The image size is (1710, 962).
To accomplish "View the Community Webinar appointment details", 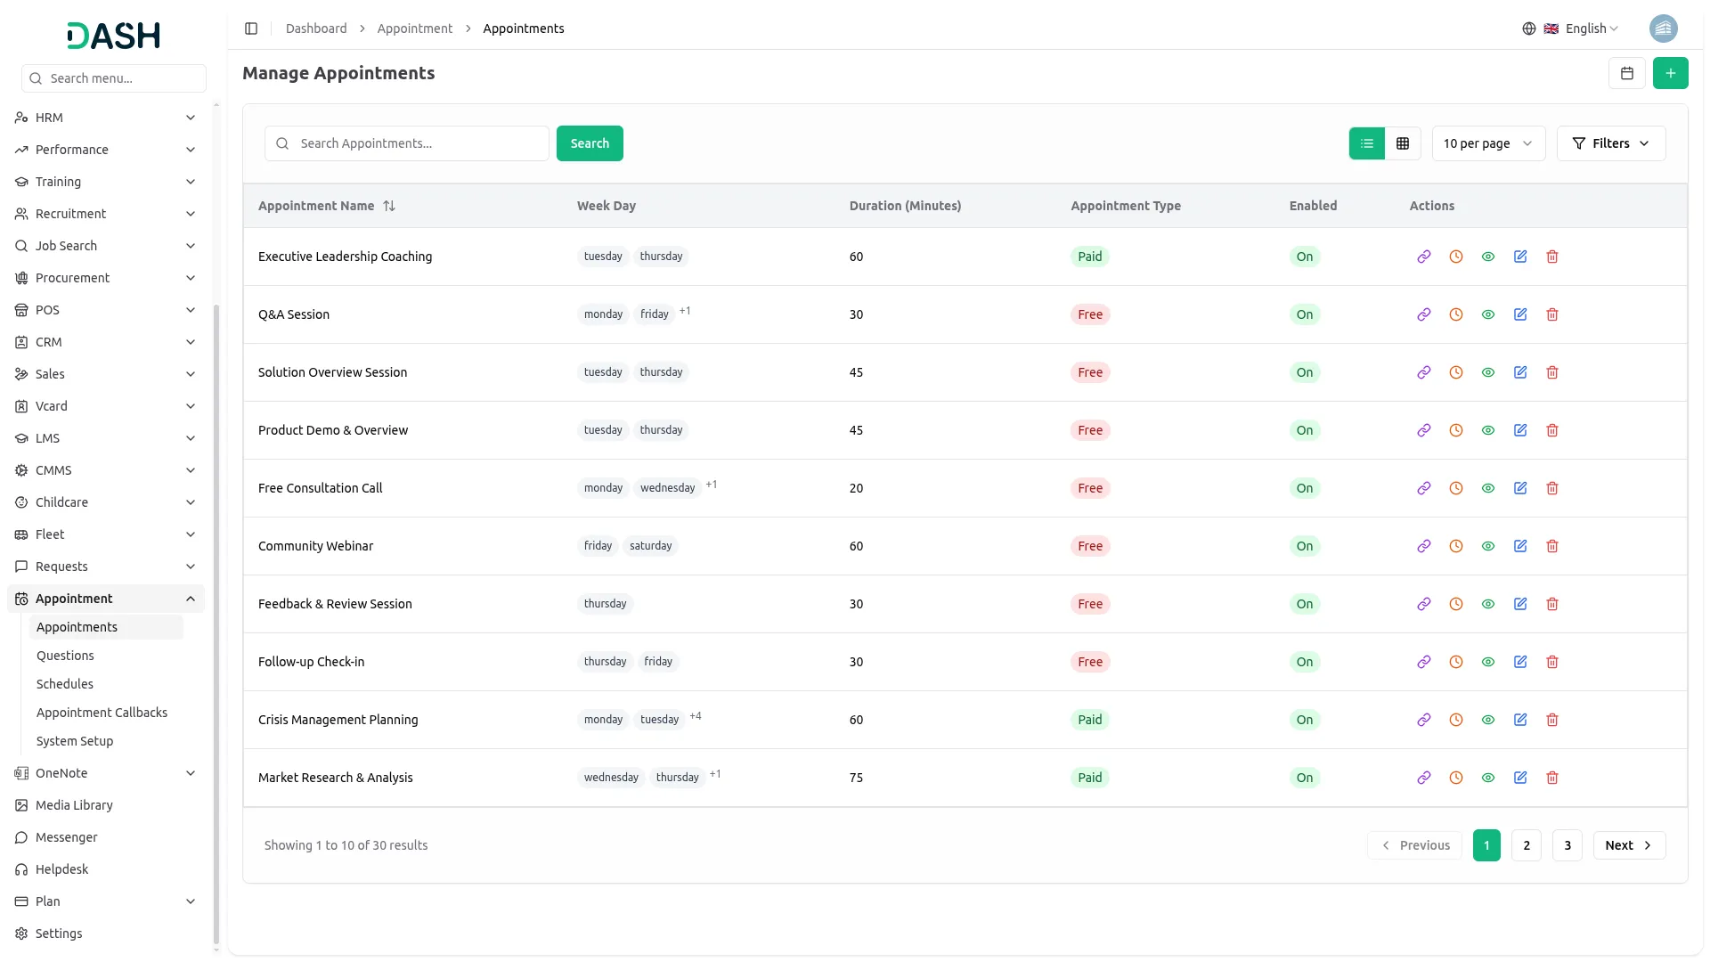I will (x=1488, y=546).
